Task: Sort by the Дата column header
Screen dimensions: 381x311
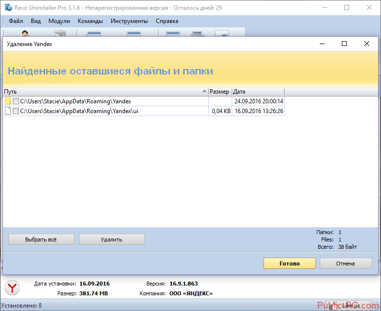Action: (x=258, y=92)
